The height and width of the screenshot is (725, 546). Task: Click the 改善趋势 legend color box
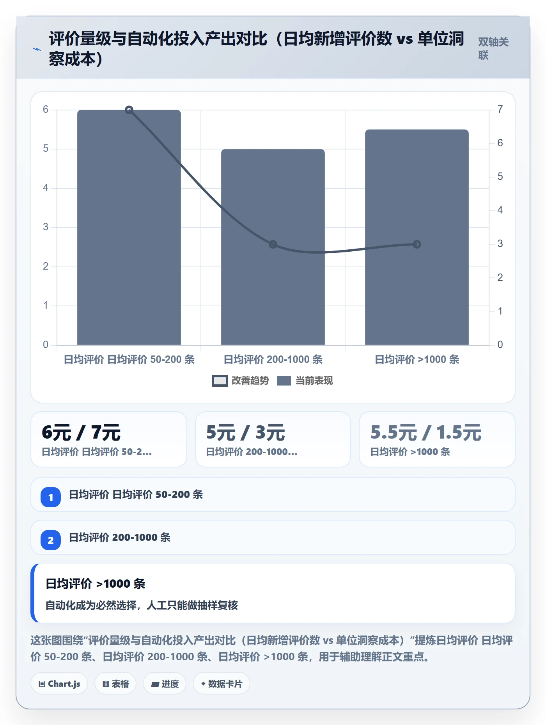tap(220, 381)
